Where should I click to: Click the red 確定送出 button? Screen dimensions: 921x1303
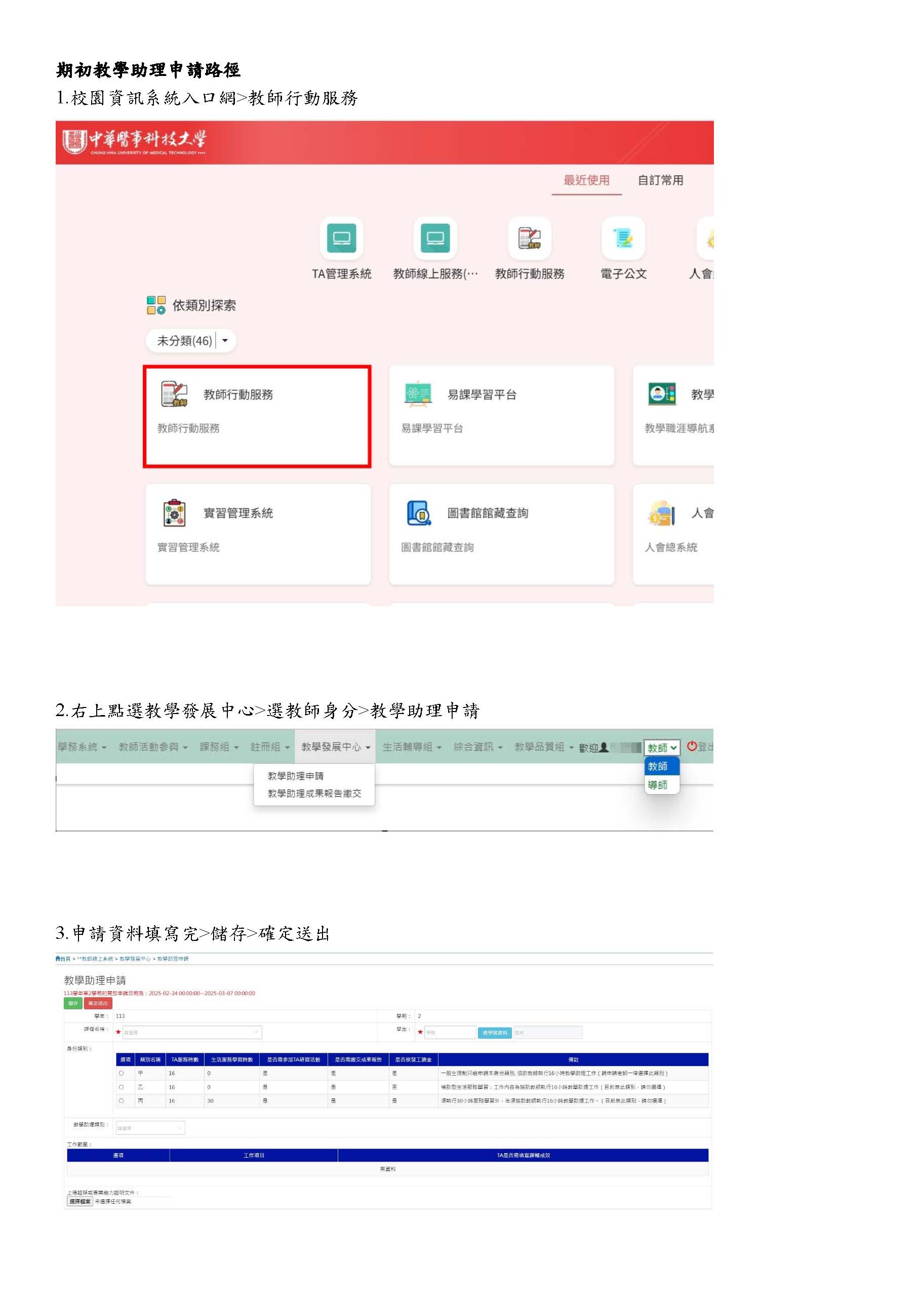pos(98,1003)
